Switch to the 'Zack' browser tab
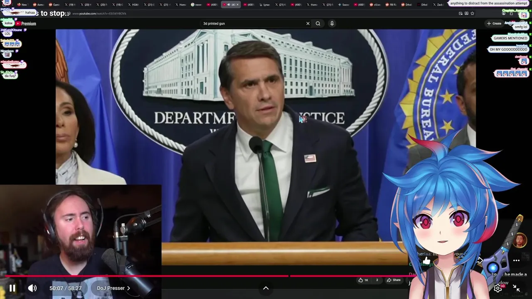This screenshot has width=532, height=299. [x=438, y=5]
